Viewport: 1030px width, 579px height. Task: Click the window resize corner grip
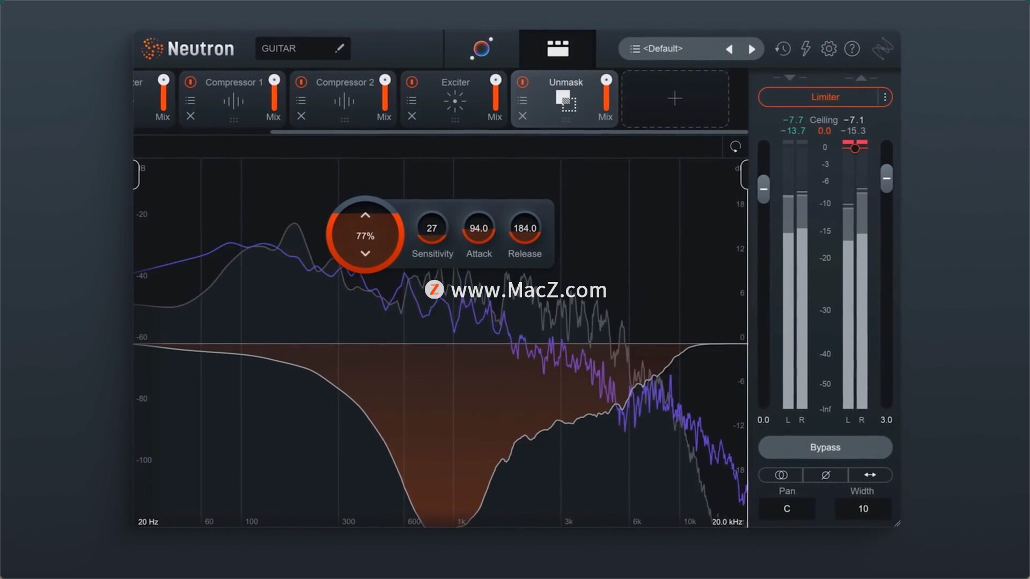897,523
